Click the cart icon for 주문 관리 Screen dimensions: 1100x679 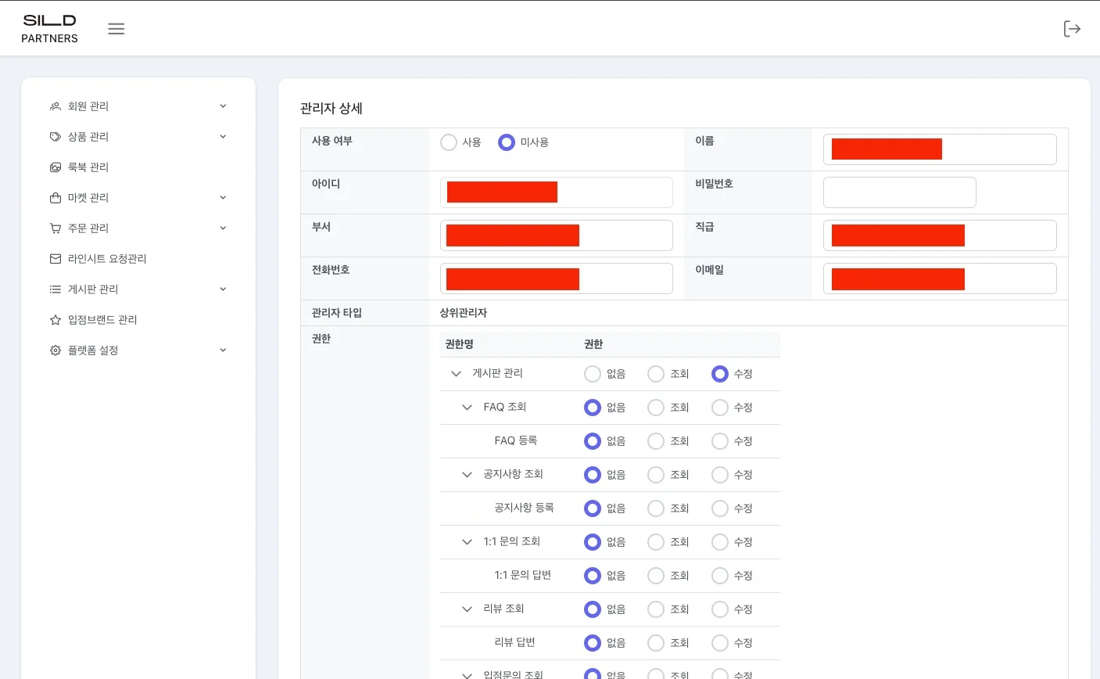tap(56, 228)
